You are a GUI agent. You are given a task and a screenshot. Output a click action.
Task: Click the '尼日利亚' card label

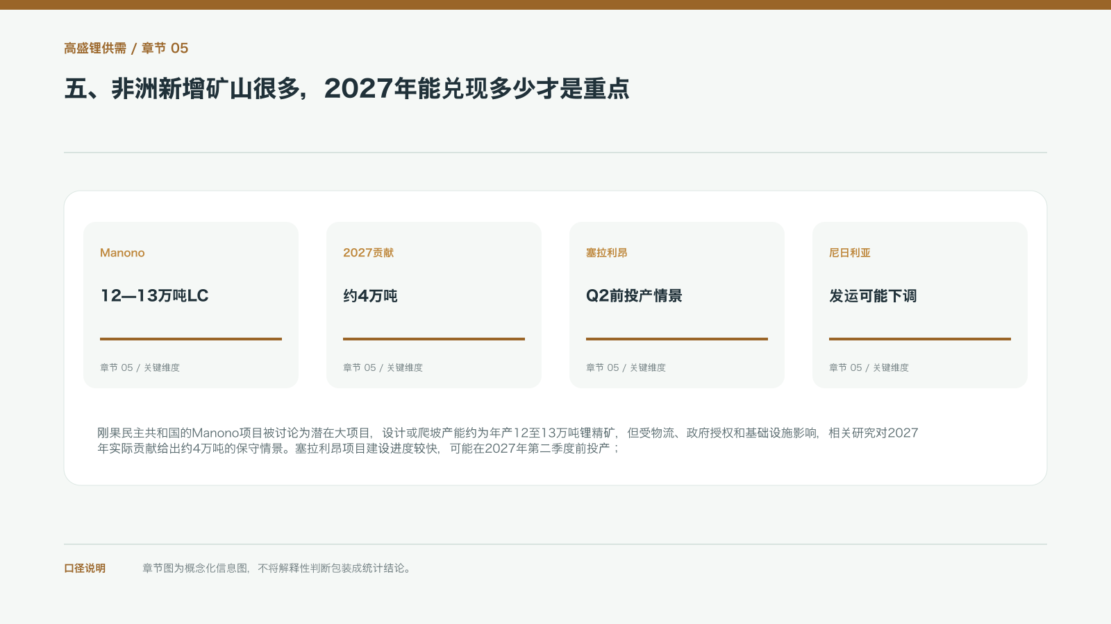849,252
